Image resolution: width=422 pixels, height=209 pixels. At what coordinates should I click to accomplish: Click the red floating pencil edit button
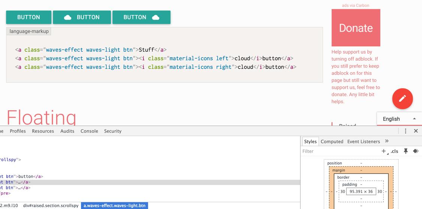click(x=402, y=99)
